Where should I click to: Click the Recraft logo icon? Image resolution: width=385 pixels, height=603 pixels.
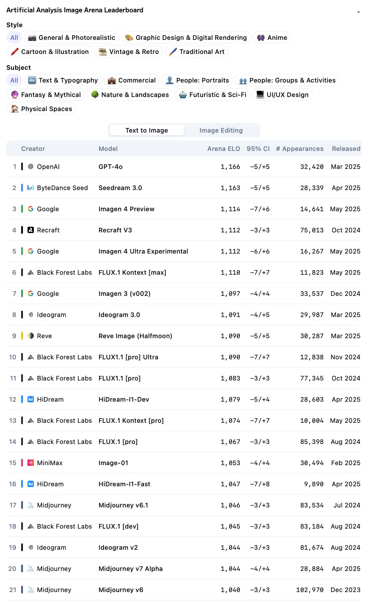(x=31, y=230)
